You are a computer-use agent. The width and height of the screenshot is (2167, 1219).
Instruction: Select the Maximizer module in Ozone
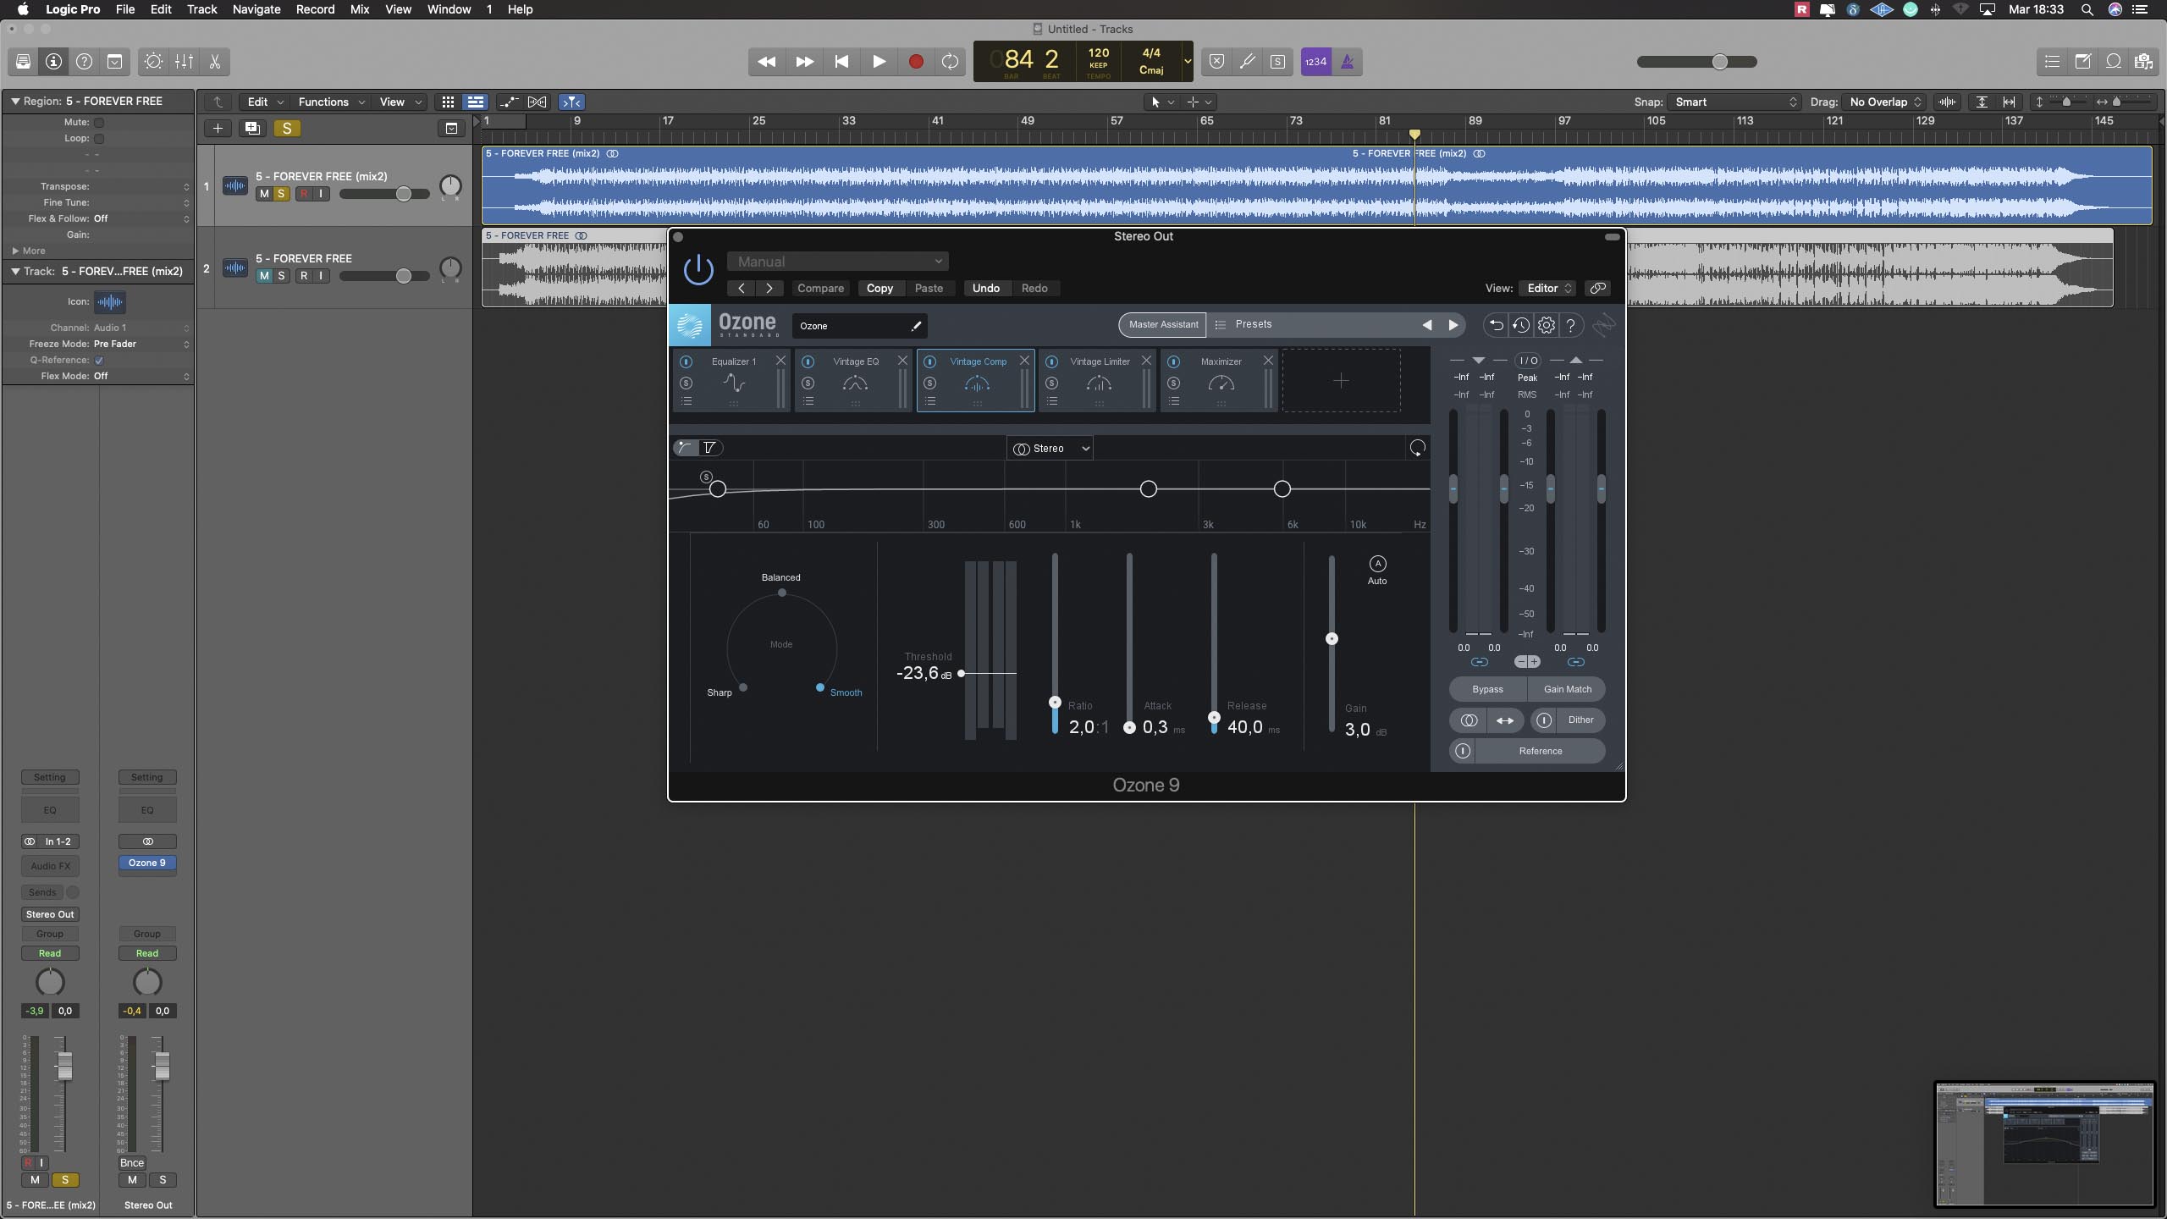(1221, 380)
